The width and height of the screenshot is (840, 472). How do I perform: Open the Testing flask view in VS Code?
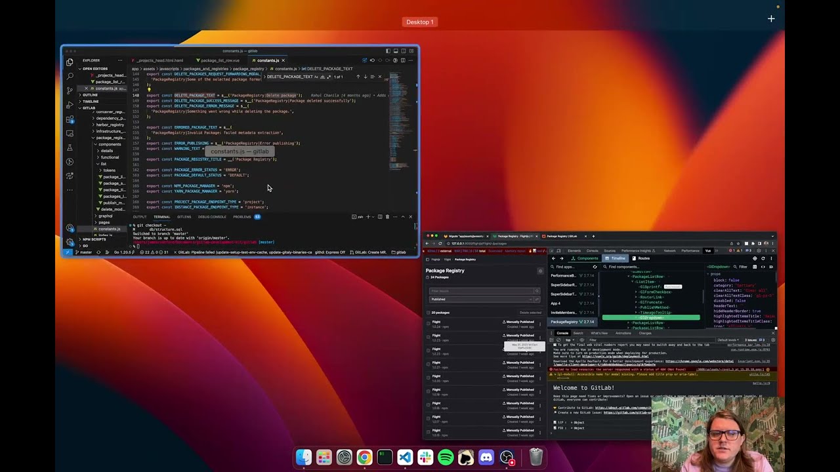coord(70,147)
